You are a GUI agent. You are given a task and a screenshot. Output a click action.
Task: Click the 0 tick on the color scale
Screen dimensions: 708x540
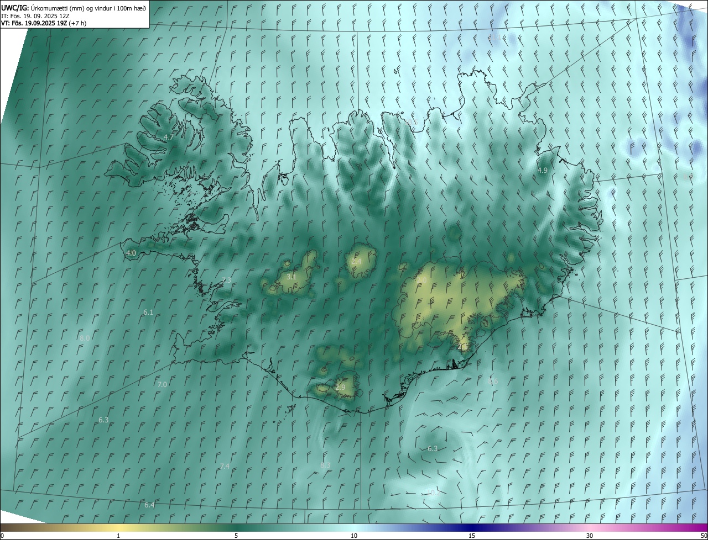pos(2,536)
